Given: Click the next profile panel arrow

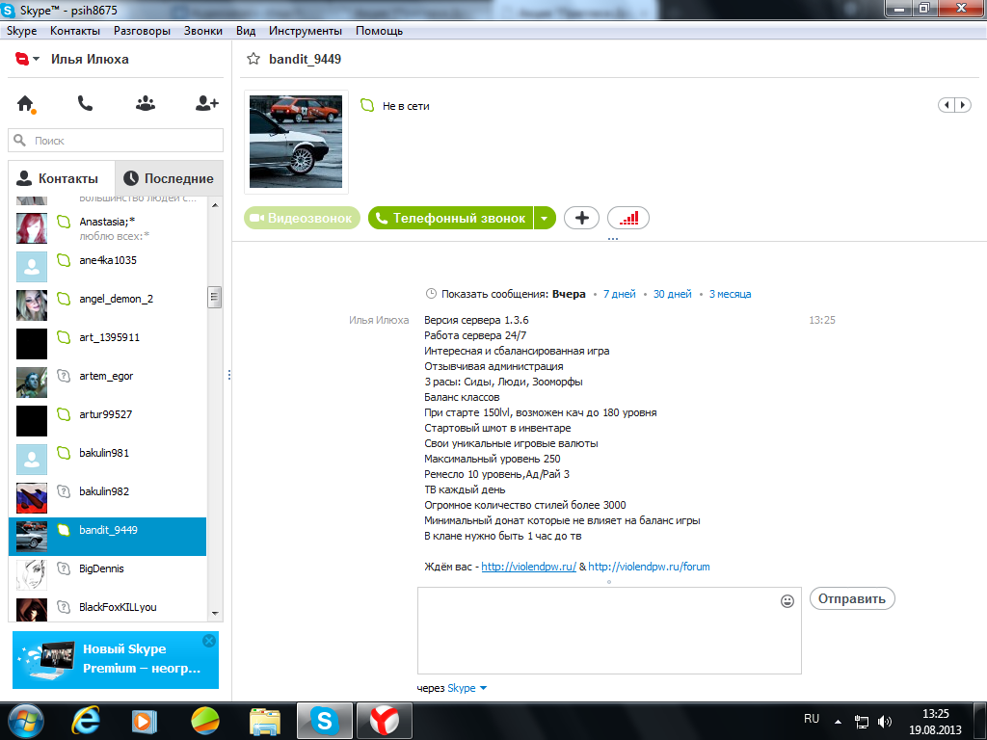Looking at the screenshot, I should pyautogui.click(x=963, y=105).
